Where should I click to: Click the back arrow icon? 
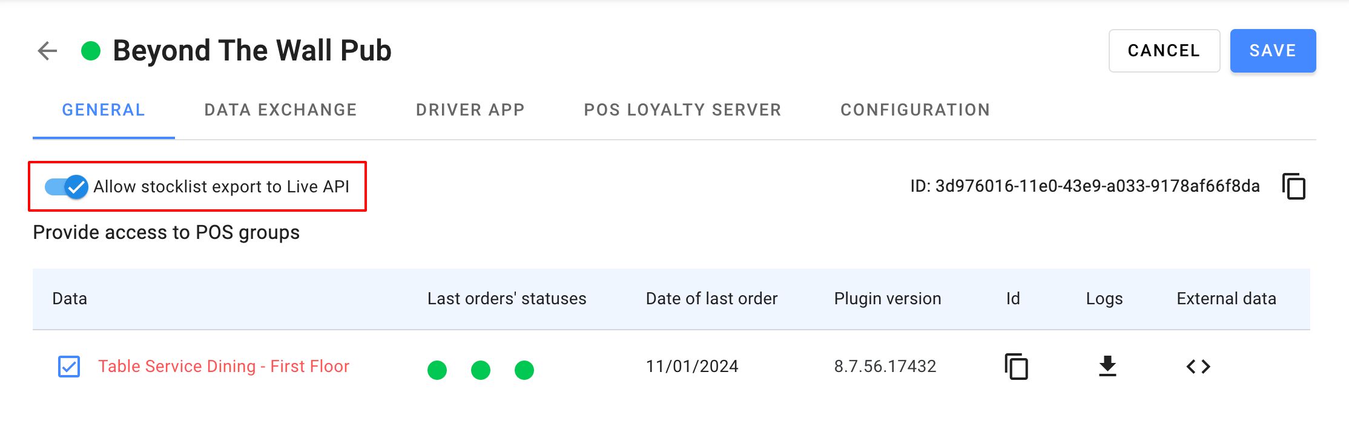(47, 51)
